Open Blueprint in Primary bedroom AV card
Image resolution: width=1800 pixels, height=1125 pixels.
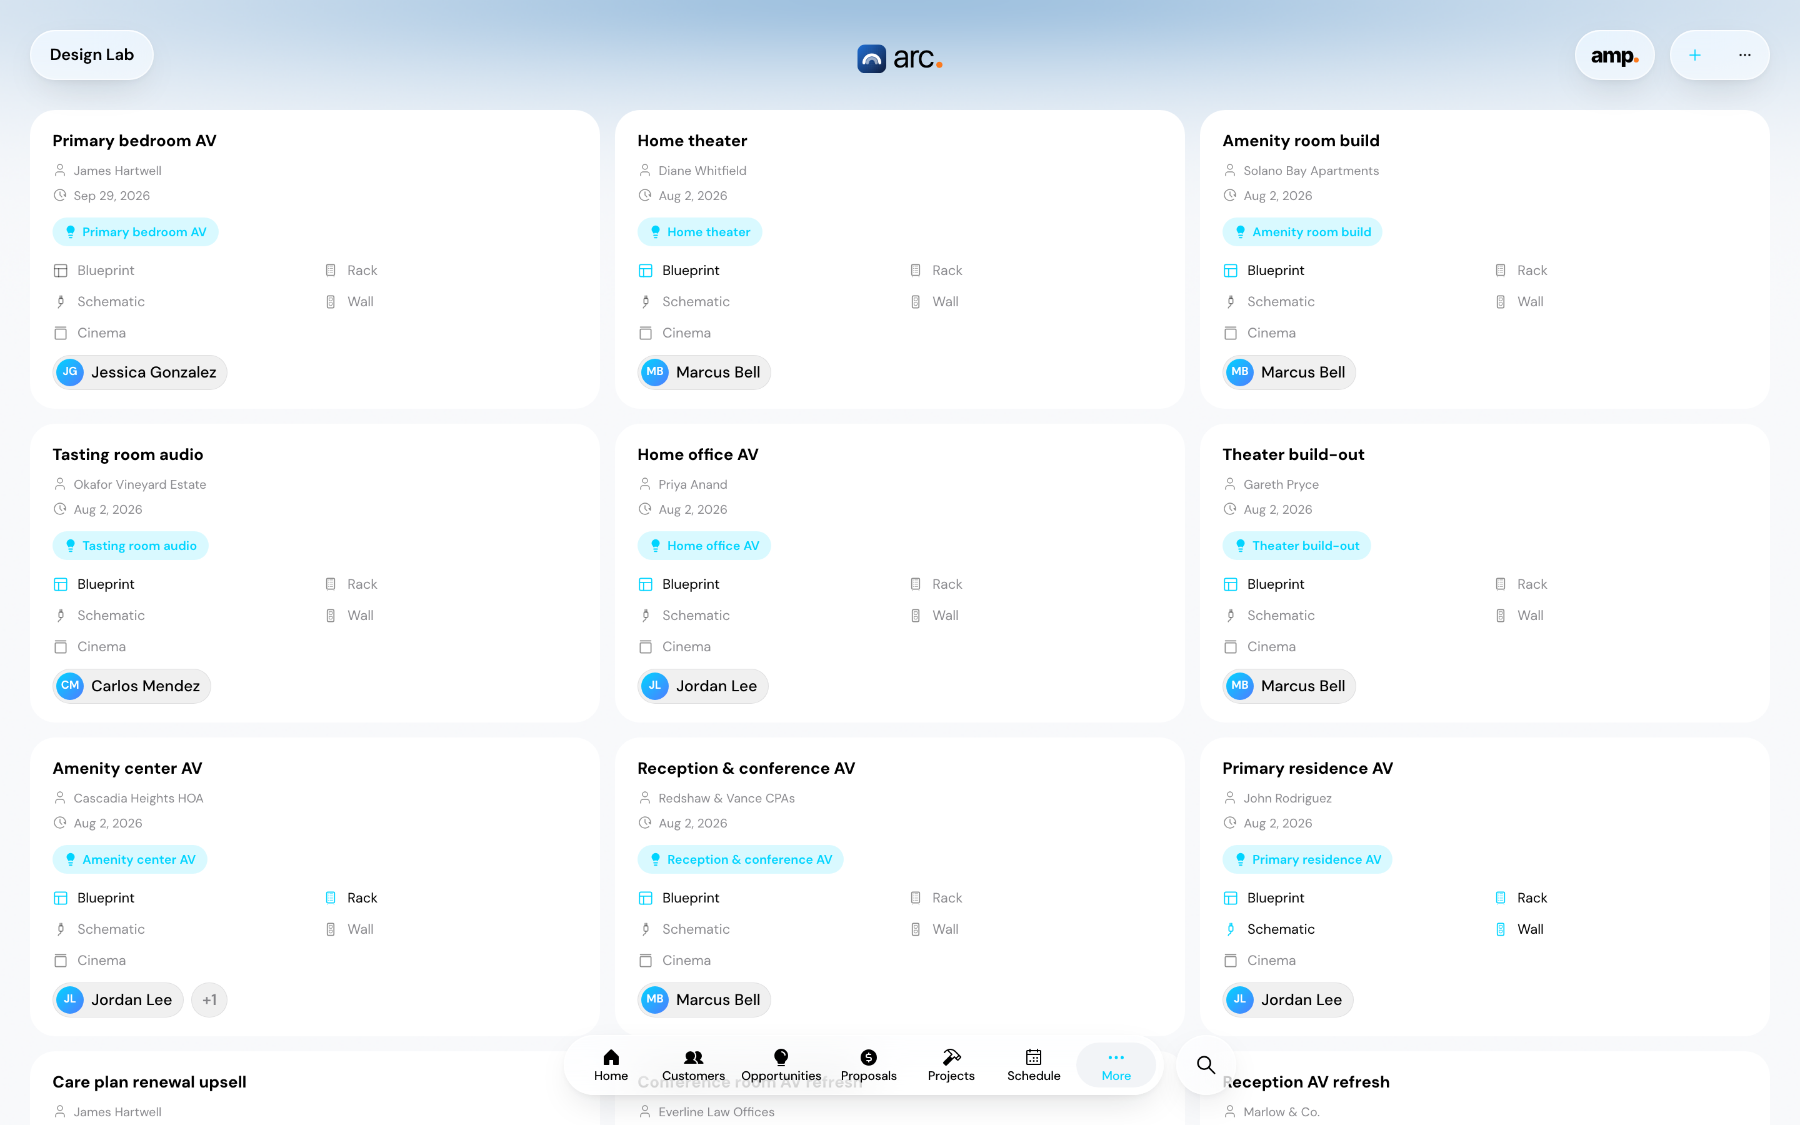coord(94,271)
